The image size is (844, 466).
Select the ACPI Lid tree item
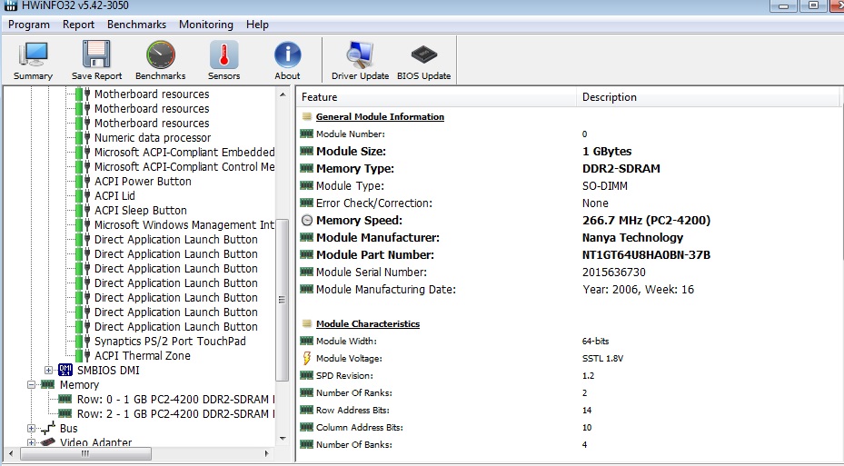tap(114, 196)
